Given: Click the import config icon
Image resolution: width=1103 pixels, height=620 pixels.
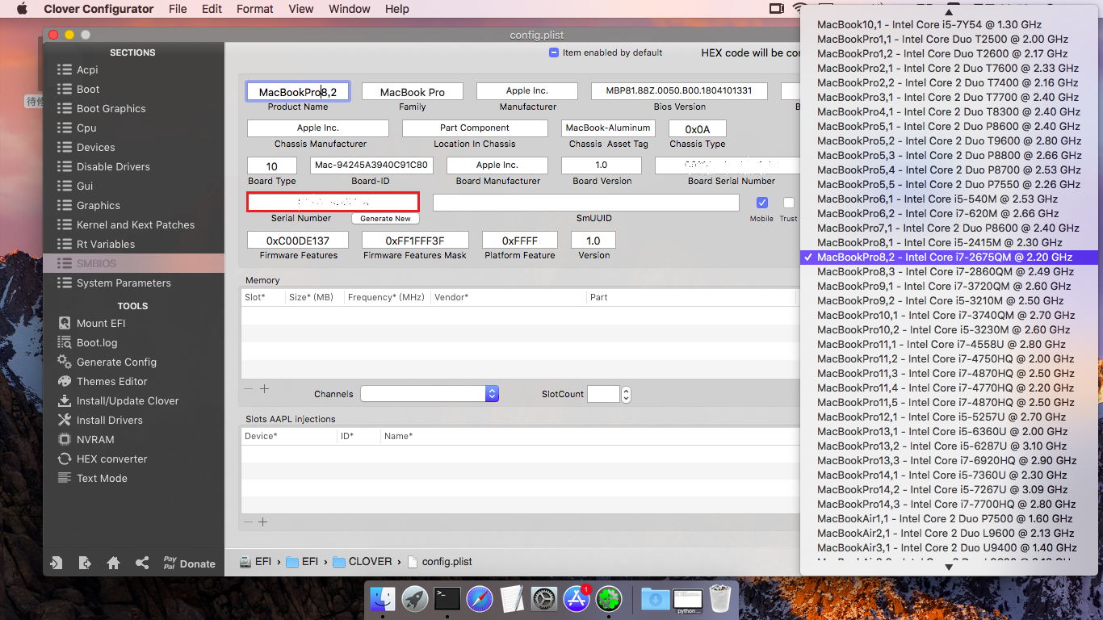Looking at the screenshot, I should (x=57, y=563).
